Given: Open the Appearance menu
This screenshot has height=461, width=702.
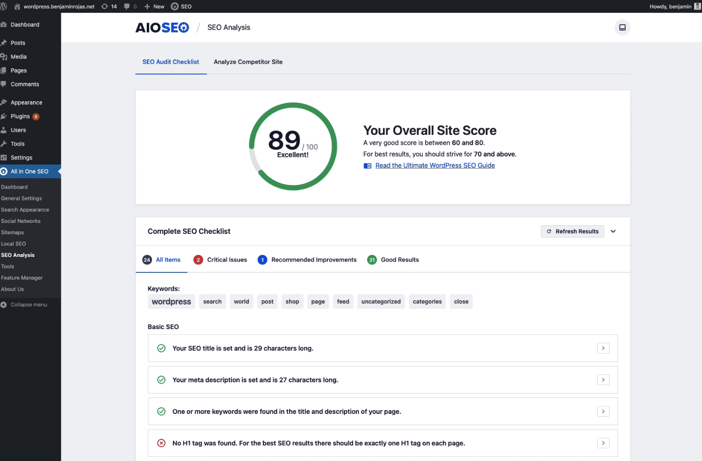Looking at the screenshot, I should (26, 102).
